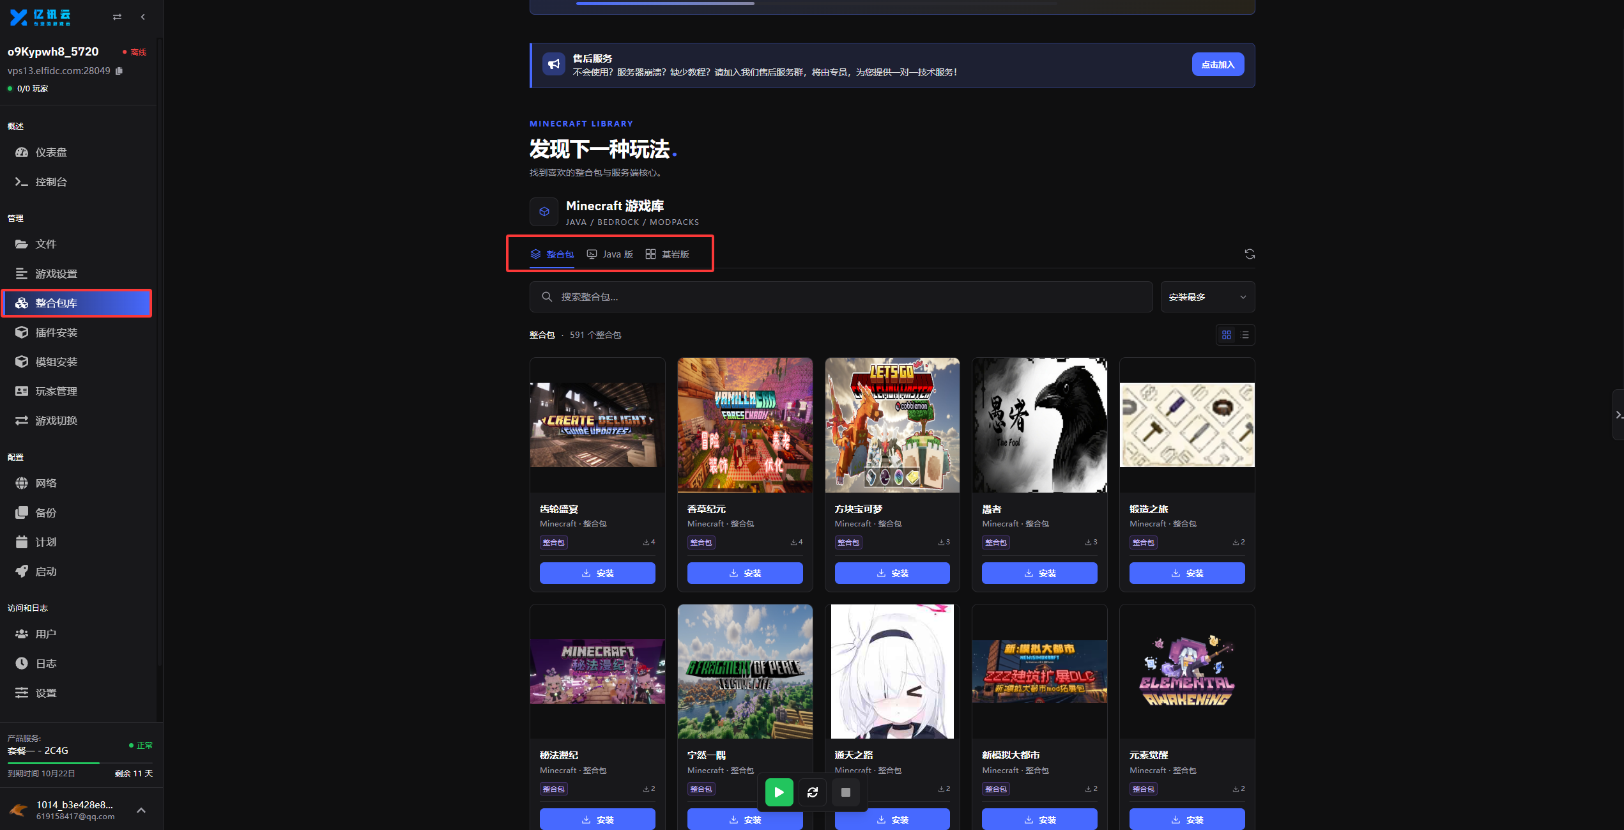The image size is (1624, 830).
Task: Stop the server with square button
Action: coord(846,792)
